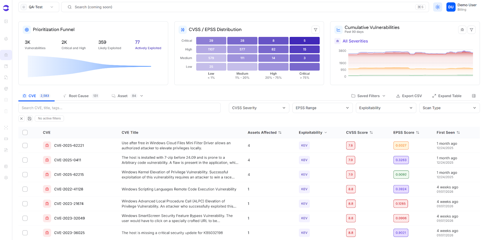Viewport: 485px width, 240px height.
Task: Sort by CVSS Score arrows
Action: pos(371,133)
